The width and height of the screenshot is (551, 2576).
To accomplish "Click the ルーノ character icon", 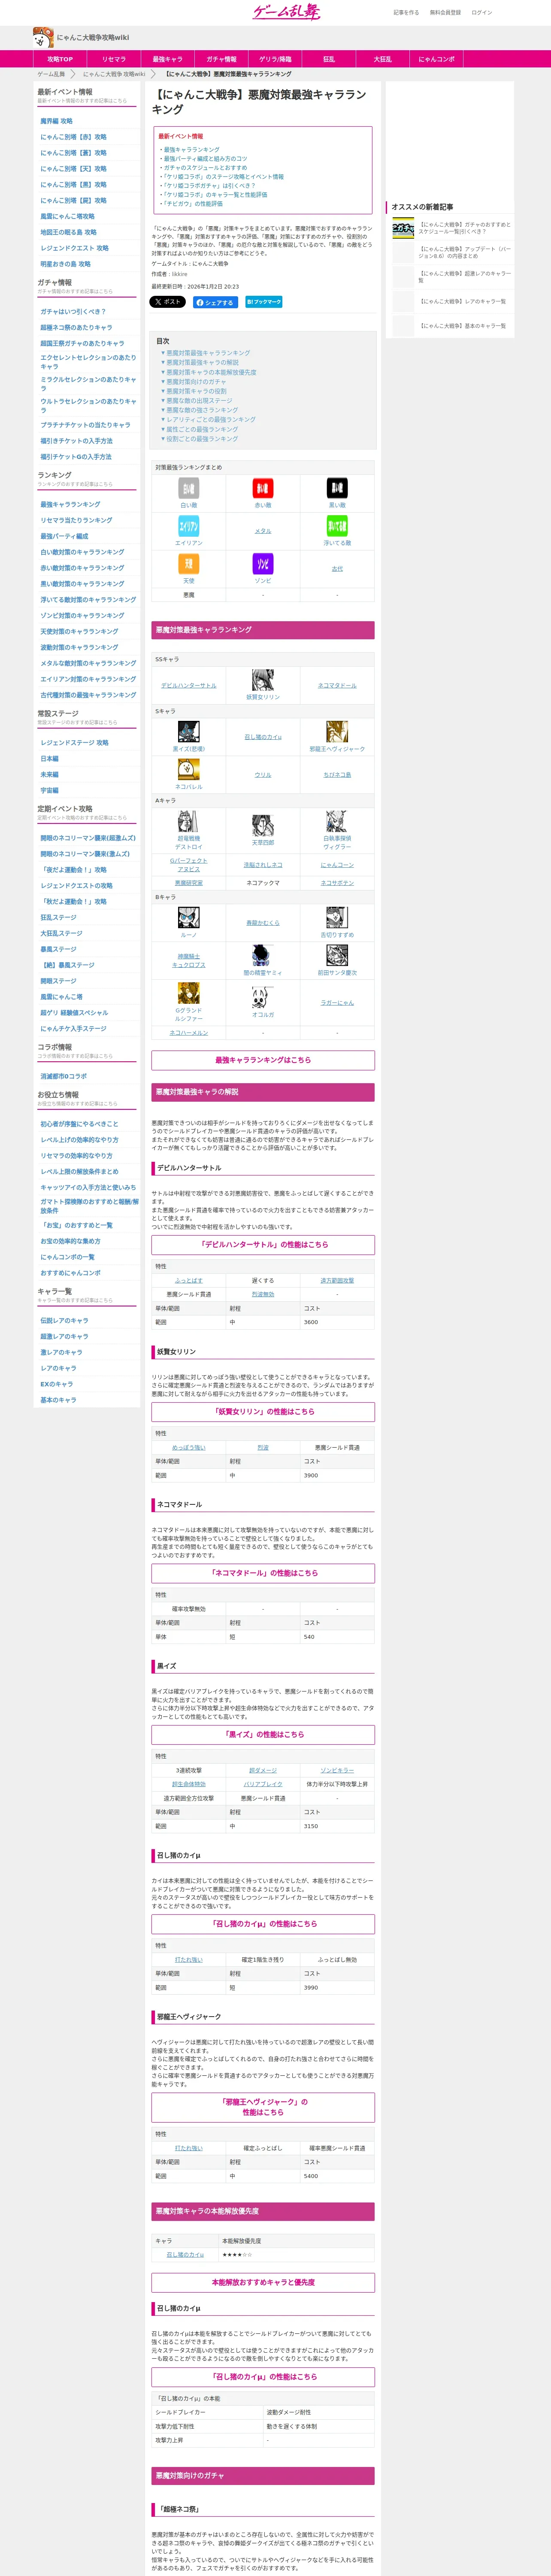I will pyautogui.click(x=189, y=918).
